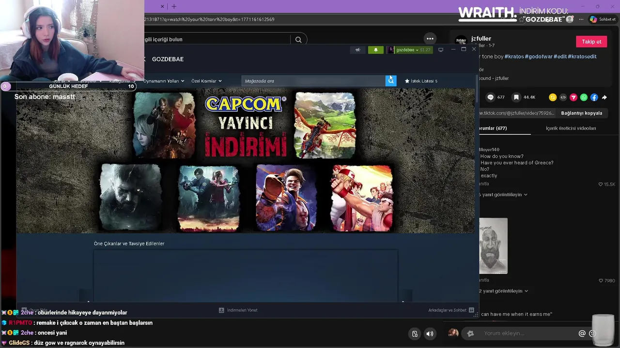Click the browser search magnifier icon
620x348 pixels.
pos(298,40)
